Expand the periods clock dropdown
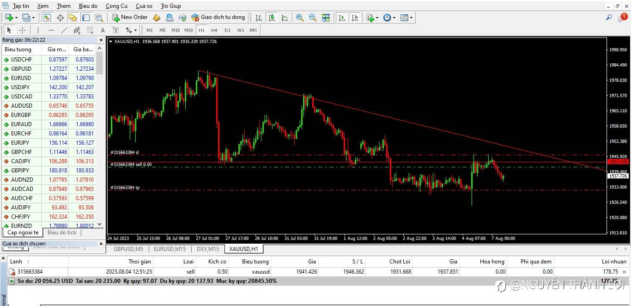631x306 pixels. point(394,18)
